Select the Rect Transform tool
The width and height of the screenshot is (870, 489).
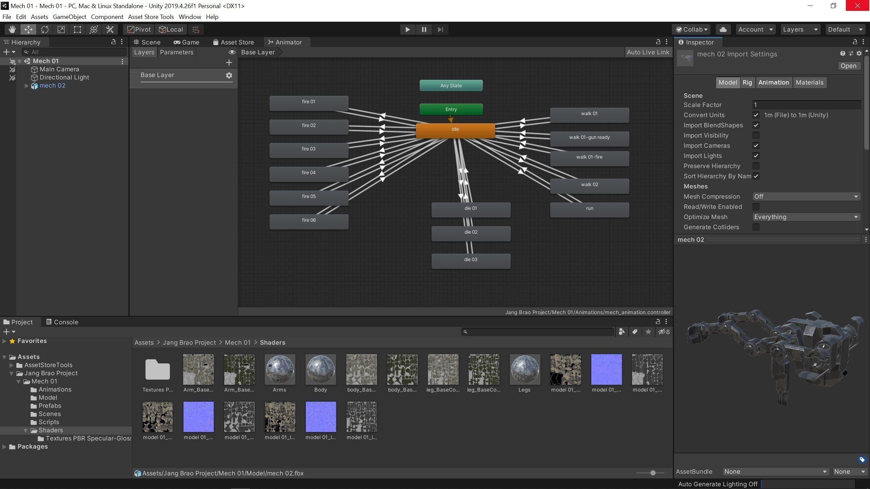tap(77, 30)
